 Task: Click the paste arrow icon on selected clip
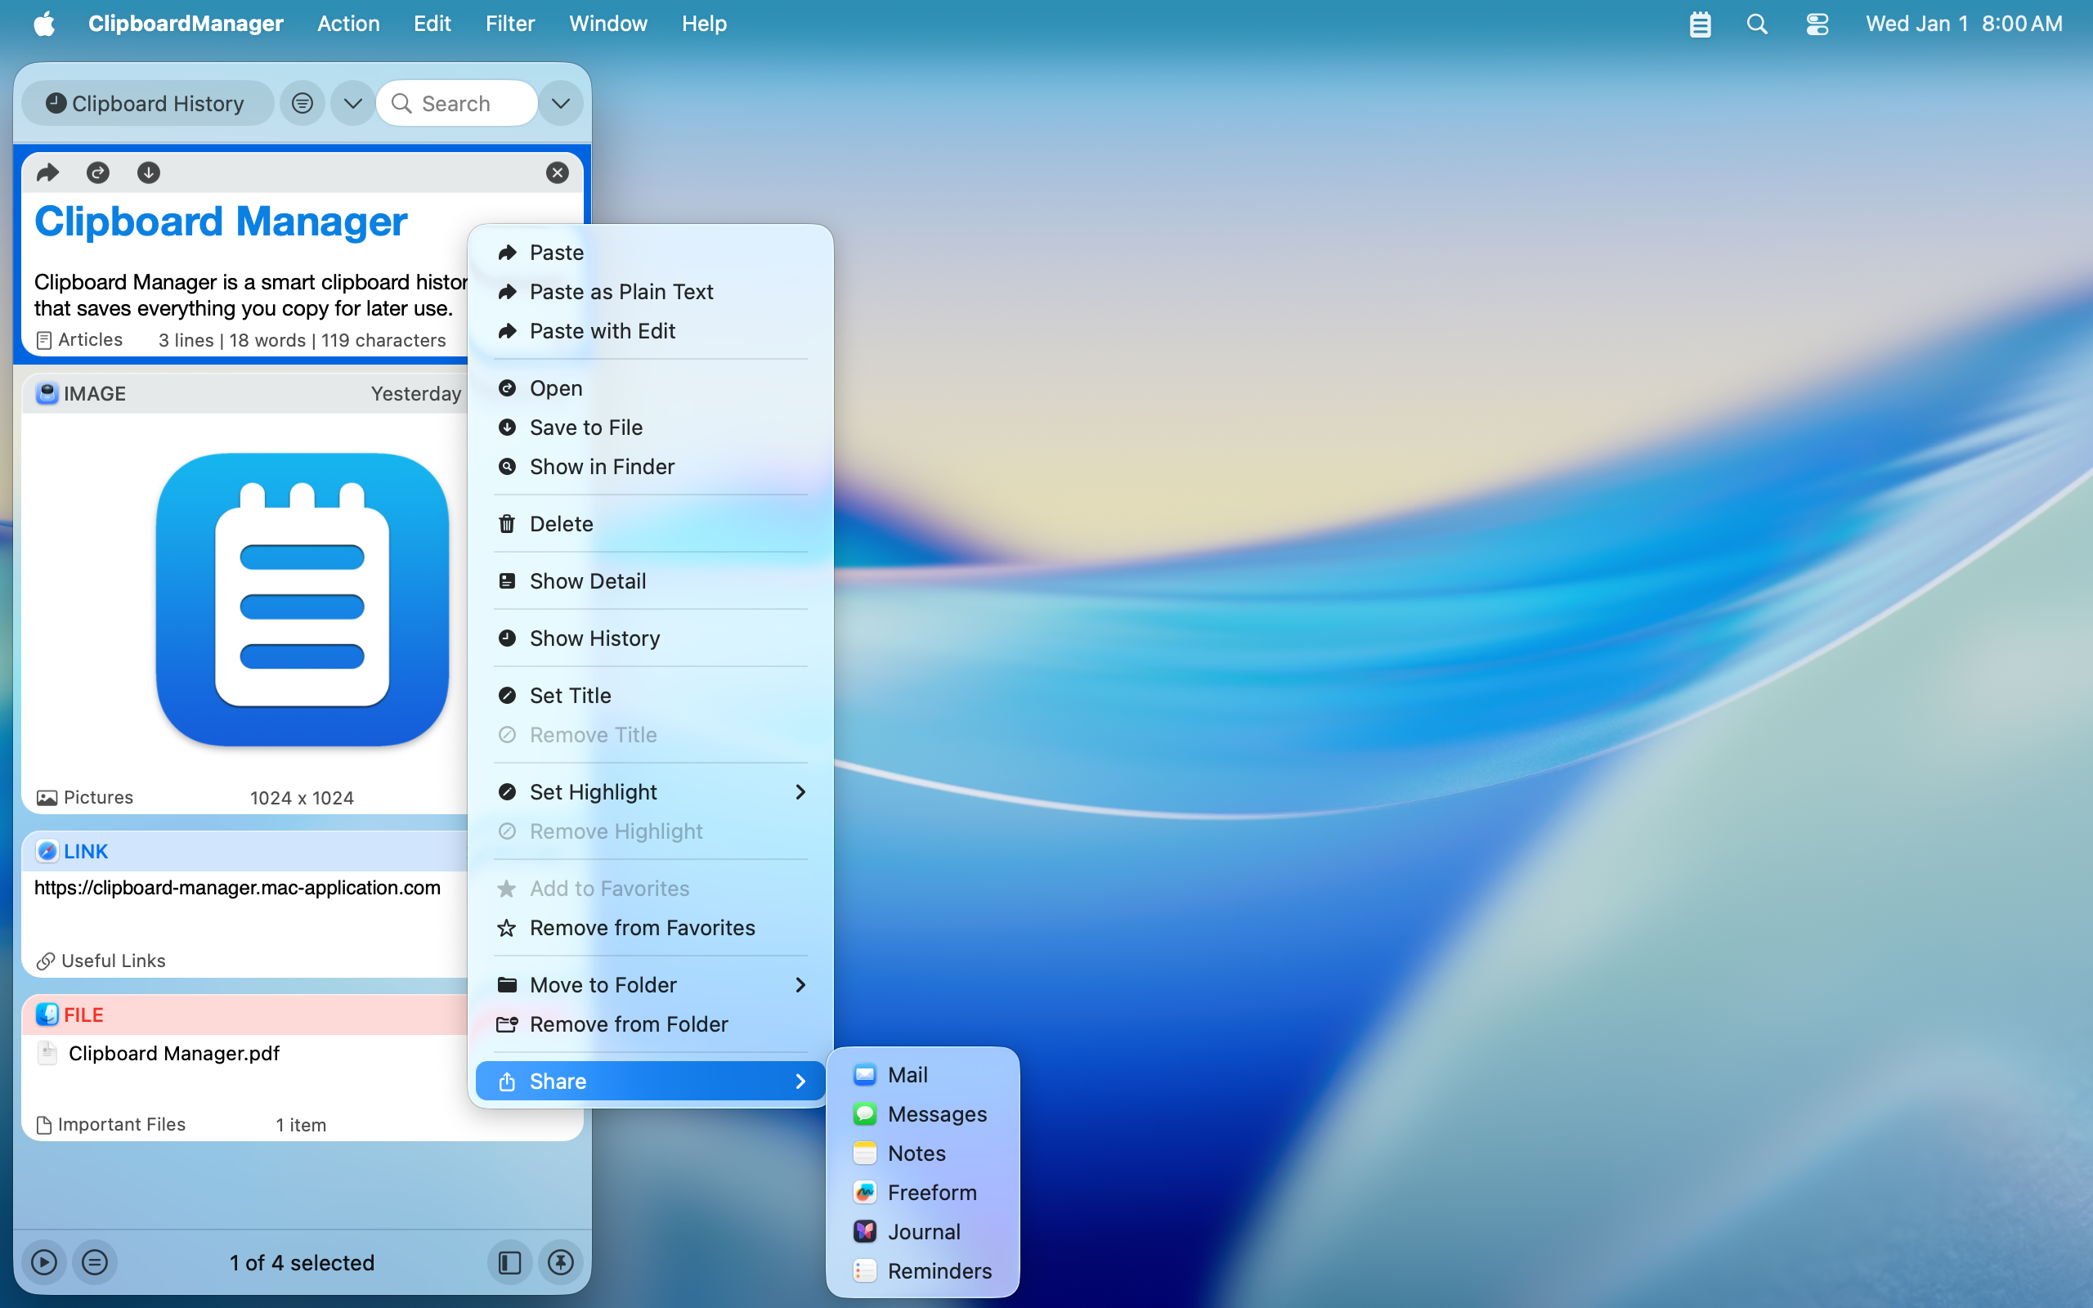pyautogui.click(x=47, y=173)
